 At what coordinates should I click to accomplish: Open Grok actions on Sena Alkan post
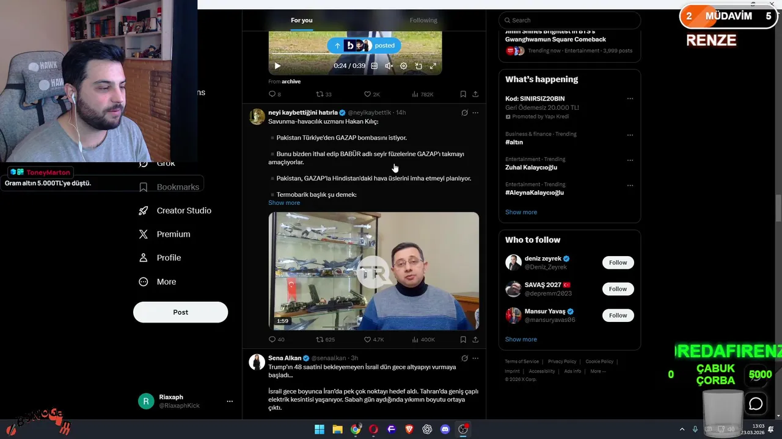464,358
